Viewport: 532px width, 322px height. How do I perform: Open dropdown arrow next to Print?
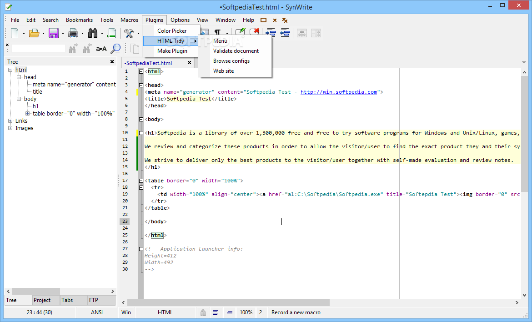point(82,34)
